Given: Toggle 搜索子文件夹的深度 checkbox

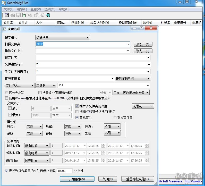Looking at the screenshot, I should [x=77, y=106].
